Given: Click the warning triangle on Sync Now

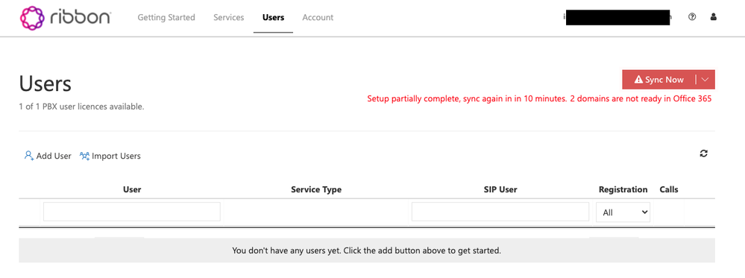Looking at the screenshot, I should point(638,79).
